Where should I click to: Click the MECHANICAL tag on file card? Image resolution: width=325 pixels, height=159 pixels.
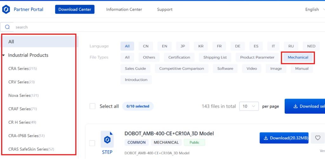click(x=166, y=142)
